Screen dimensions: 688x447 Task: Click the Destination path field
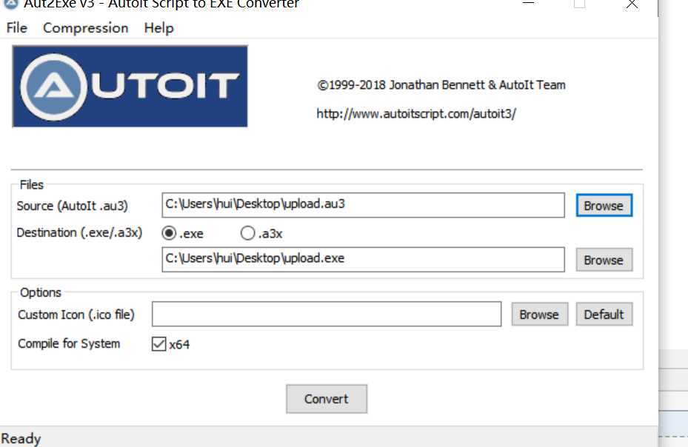click(x=363, y=259)
